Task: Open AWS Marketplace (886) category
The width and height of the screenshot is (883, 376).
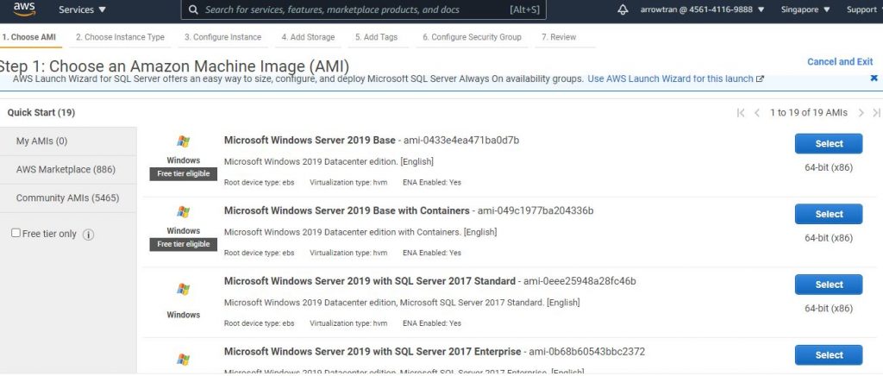Action: pyautogui.click(x=68, y=169)
